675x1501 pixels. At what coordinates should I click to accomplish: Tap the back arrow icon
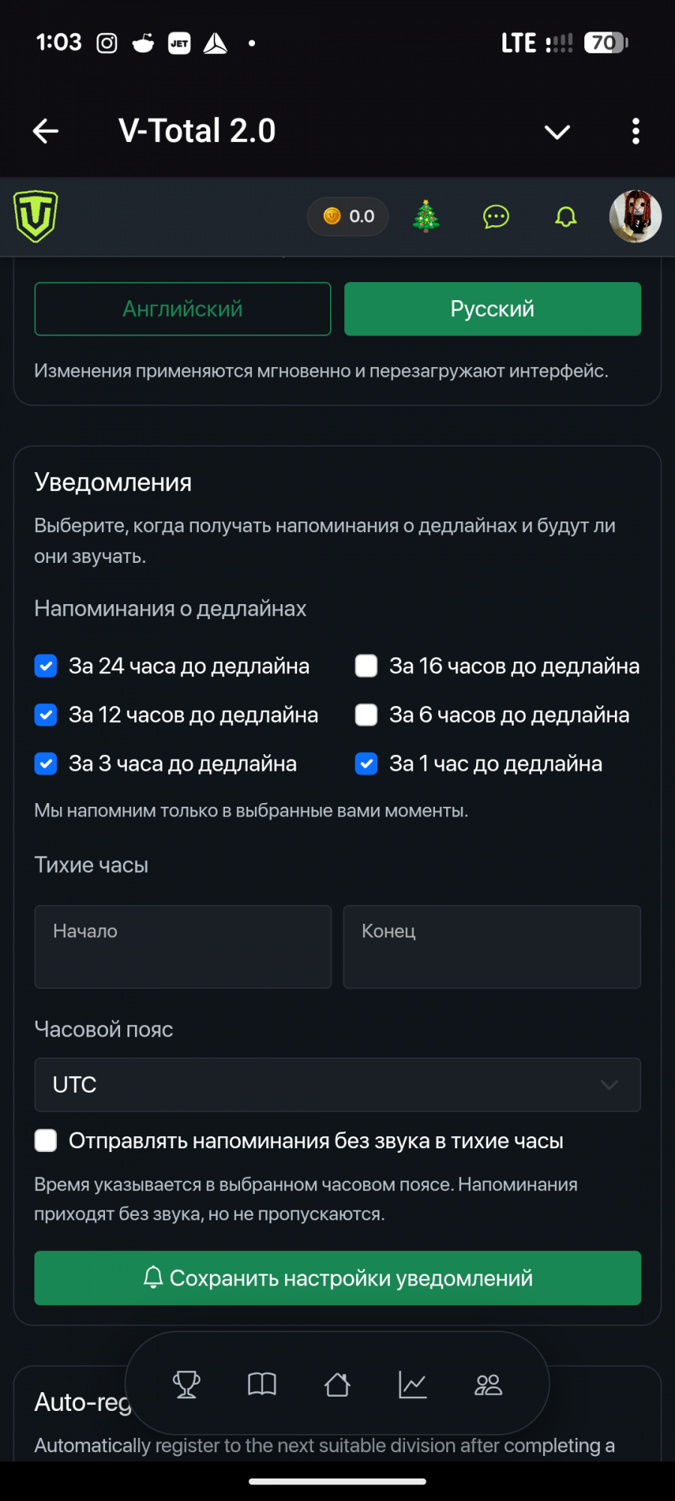(46, 131)
